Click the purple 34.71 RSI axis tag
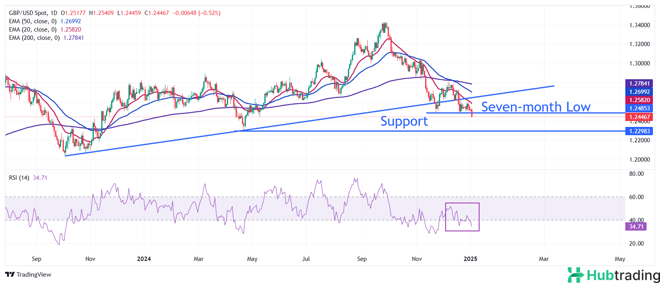Image resolution: width=660 pixels, height=283 pixels. [x=636, y=227]
